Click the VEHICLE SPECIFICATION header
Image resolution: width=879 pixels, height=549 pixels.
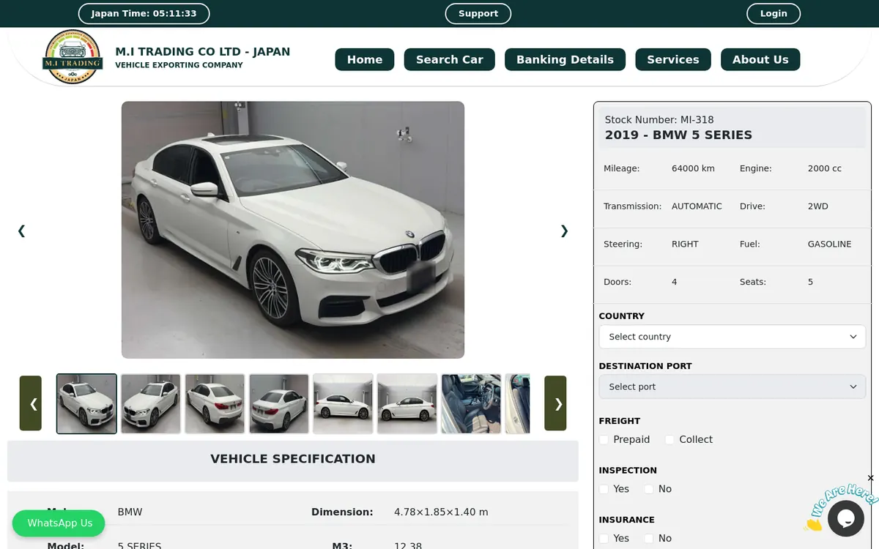coord(293,459)
